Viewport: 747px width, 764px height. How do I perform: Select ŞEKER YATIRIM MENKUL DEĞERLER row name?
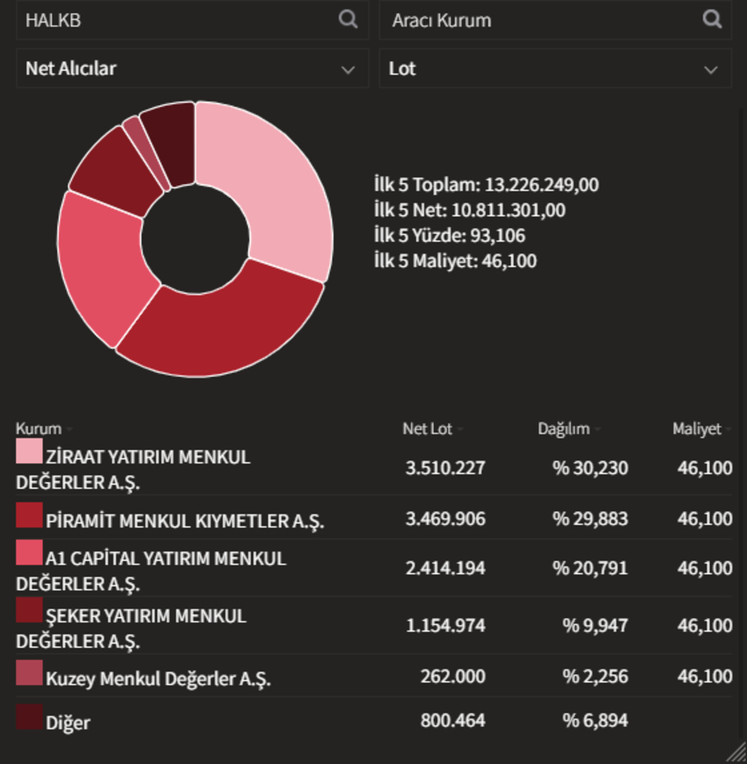point(131,628)
